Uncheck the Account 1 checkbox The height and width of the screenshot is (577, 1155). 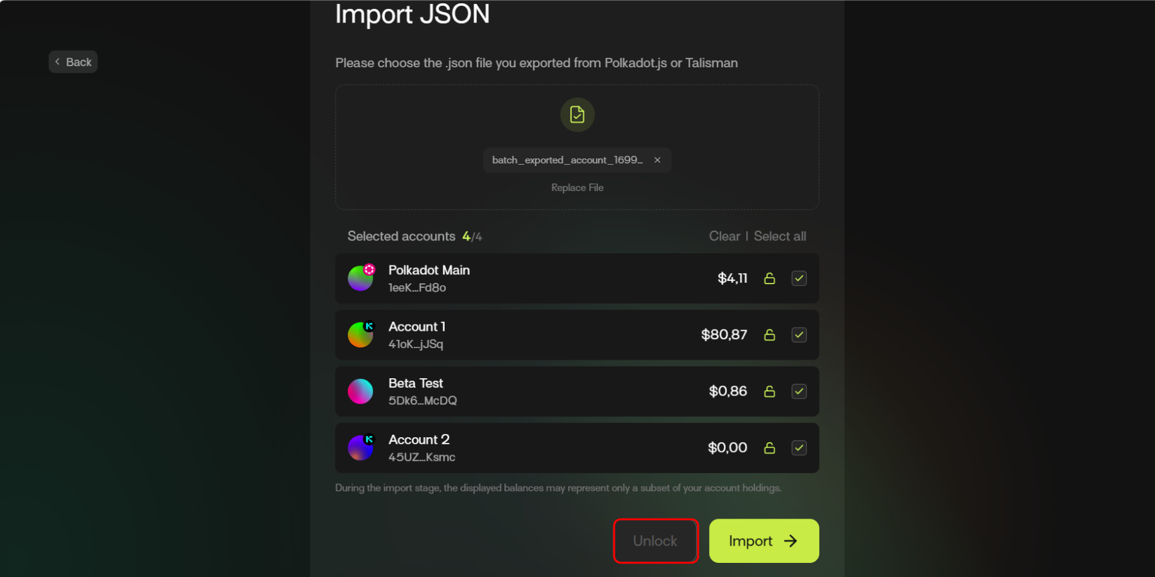tap(799, 335)
